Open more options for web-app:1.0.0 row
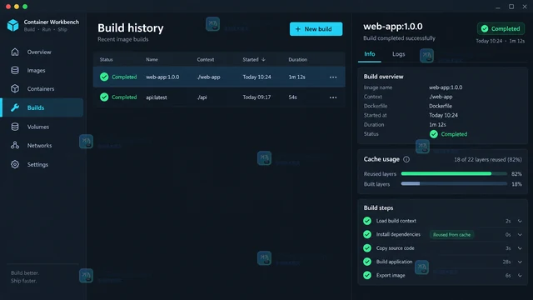 tap(333, 77)
